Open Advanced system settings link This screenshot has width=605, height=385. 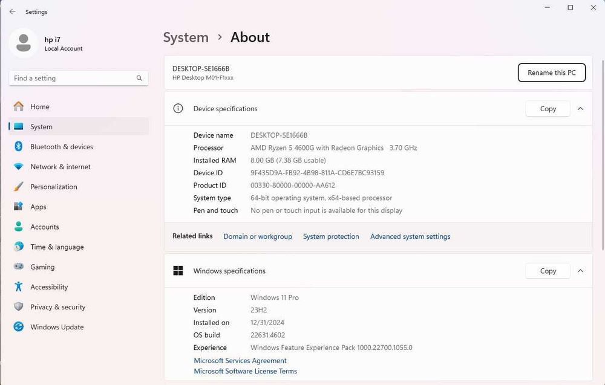[x=410, y=236]
